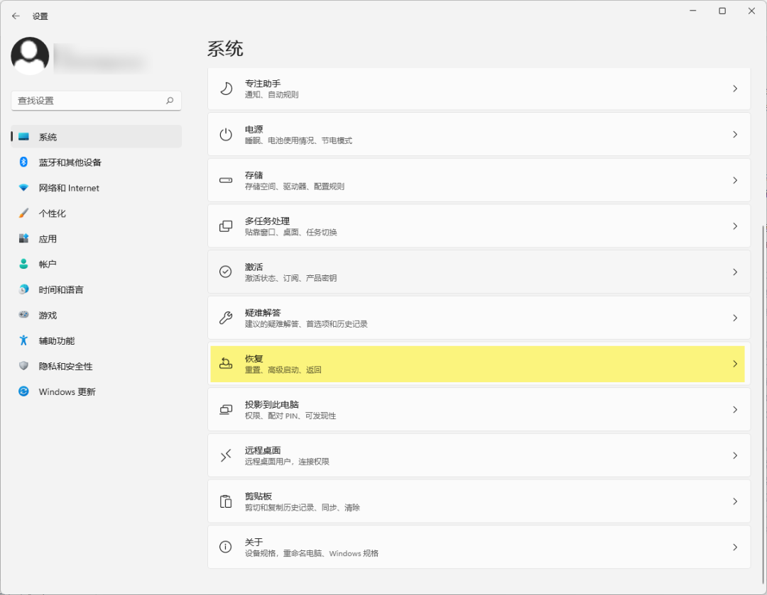Click the 激活 activation checkmark icon

(225, 272)
